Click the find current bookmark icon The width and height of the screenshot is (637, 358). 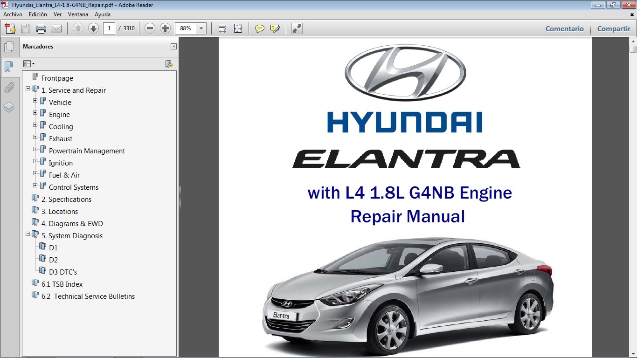pyautogui.click(x=169, y=64)
